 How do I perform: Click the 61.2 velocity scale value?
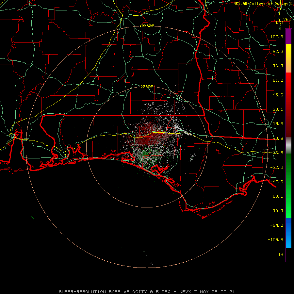tap(278, 80)
